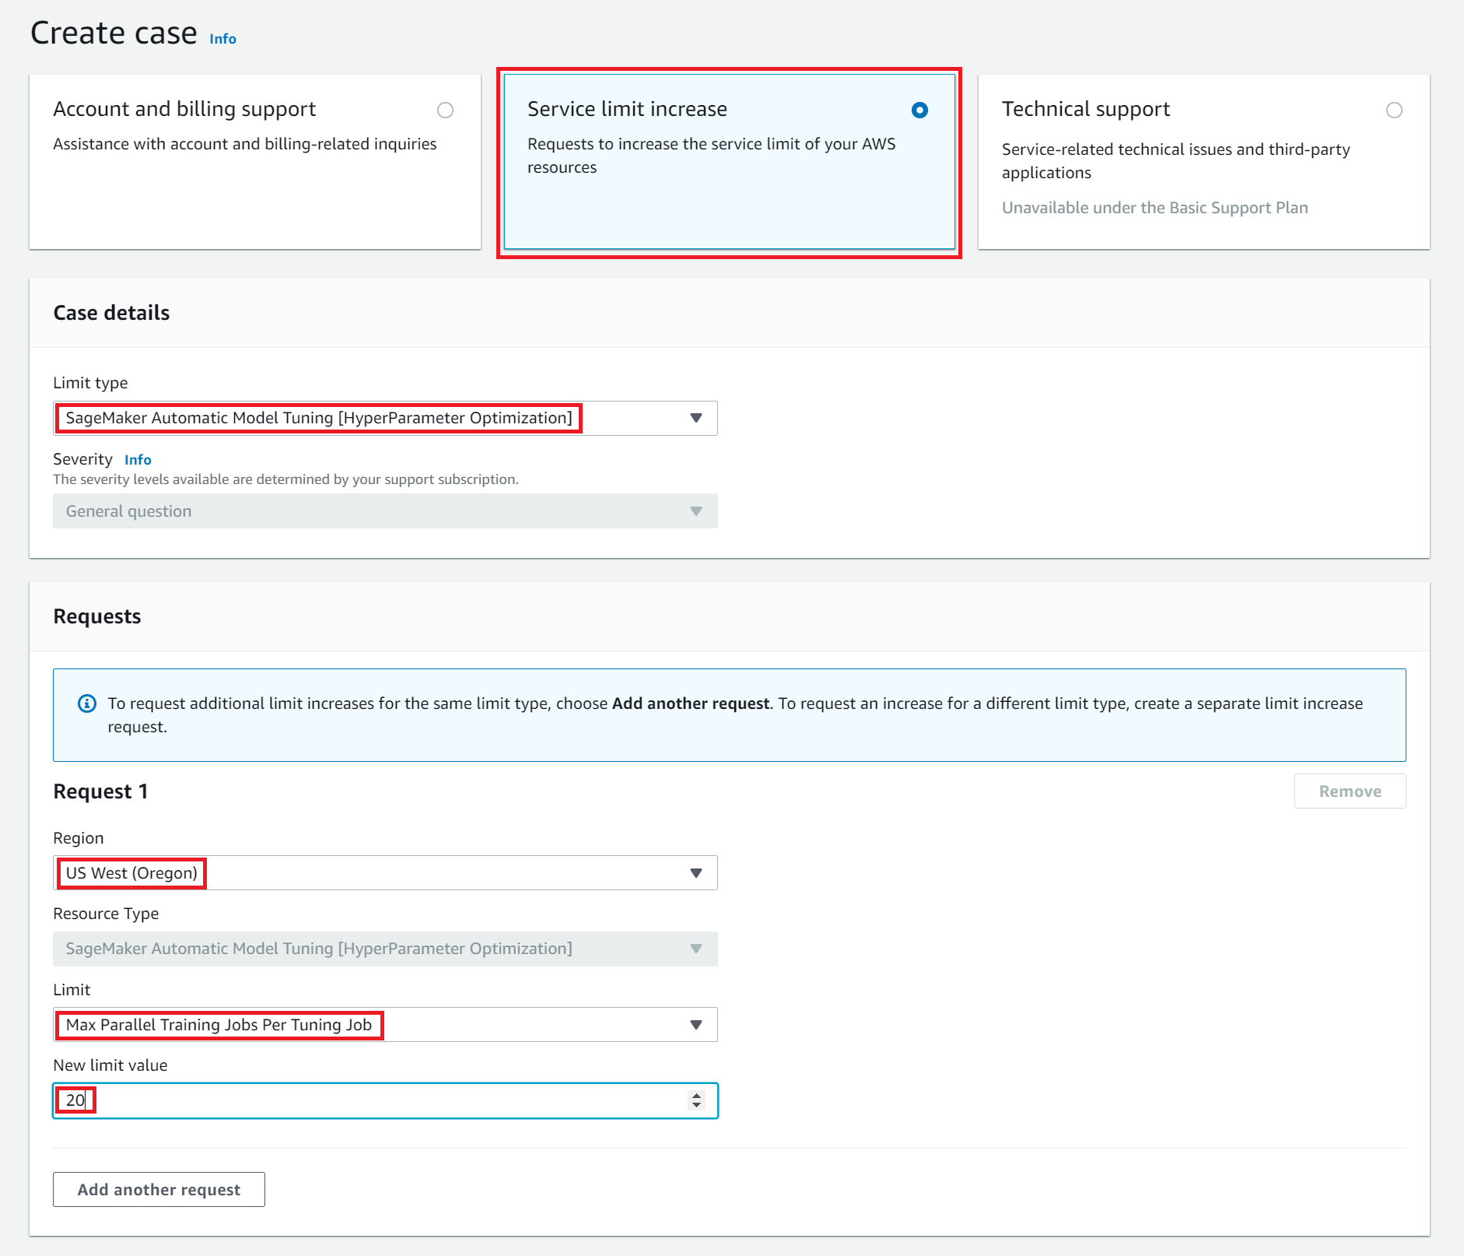Screen dimensions: 1464x1256
Task: Click the Remove button for Request 1
Action: tap(1350, 791)
